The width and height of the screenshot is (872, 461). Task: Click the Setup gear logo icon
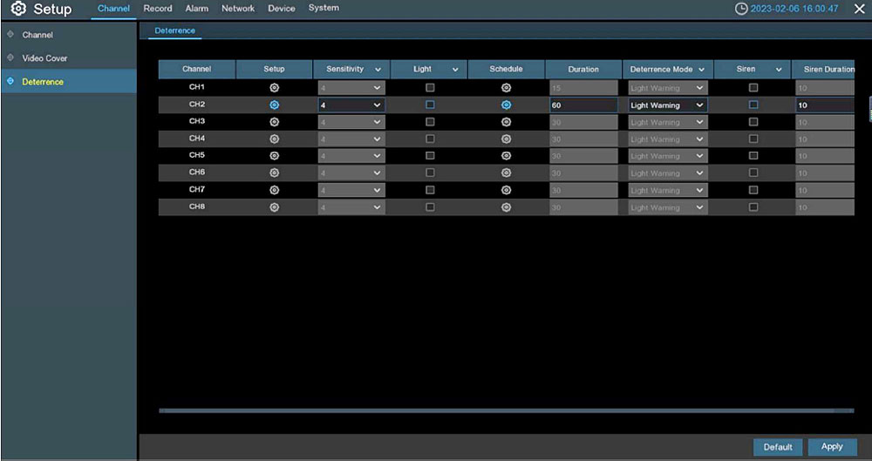coord(18,9)
